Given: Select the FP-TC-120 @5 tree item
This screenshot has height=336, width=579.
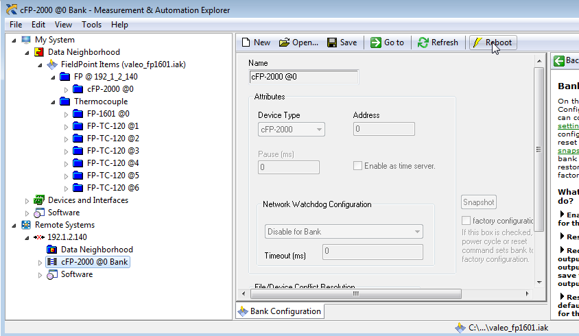Looking at the screenshot, I should click(113, 176).
